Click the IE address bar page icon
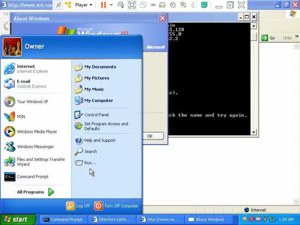 pyautogui.click(x=4, y=4)
